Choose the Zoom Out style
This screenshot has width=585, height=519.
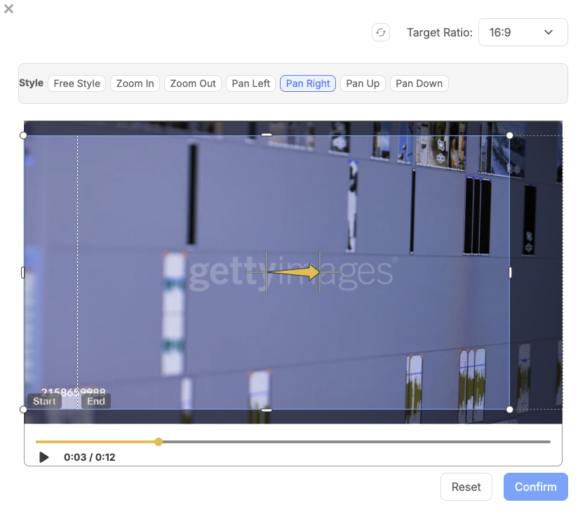point(193,83)
